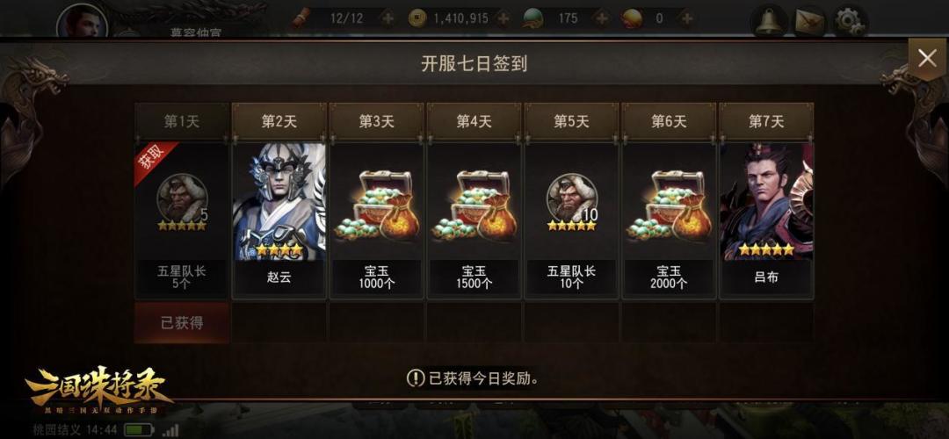This screenshot has width=949, height=439.
Task: Select the 宝玉 2000个 treasure reward
Action: click(x=669, y=220)
